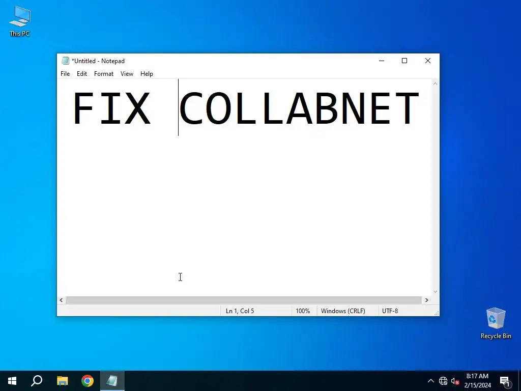
Task: Click the "100%" zoom status entry
Action: pos(303,311)
